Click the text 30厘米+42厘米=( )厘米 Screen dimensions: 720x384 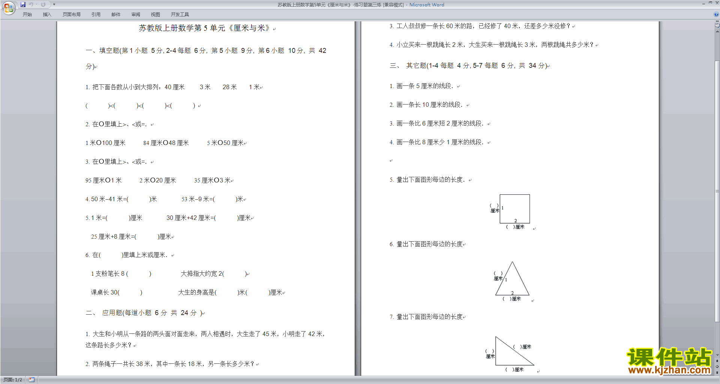coord(209,218)
